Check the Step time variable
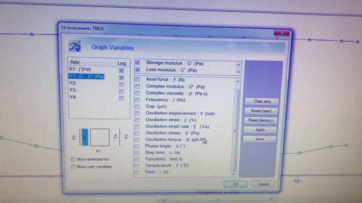 (136, 153)
